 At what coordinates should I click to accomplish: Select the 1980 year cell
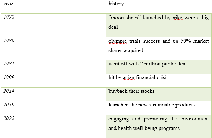tap(53, 48)
